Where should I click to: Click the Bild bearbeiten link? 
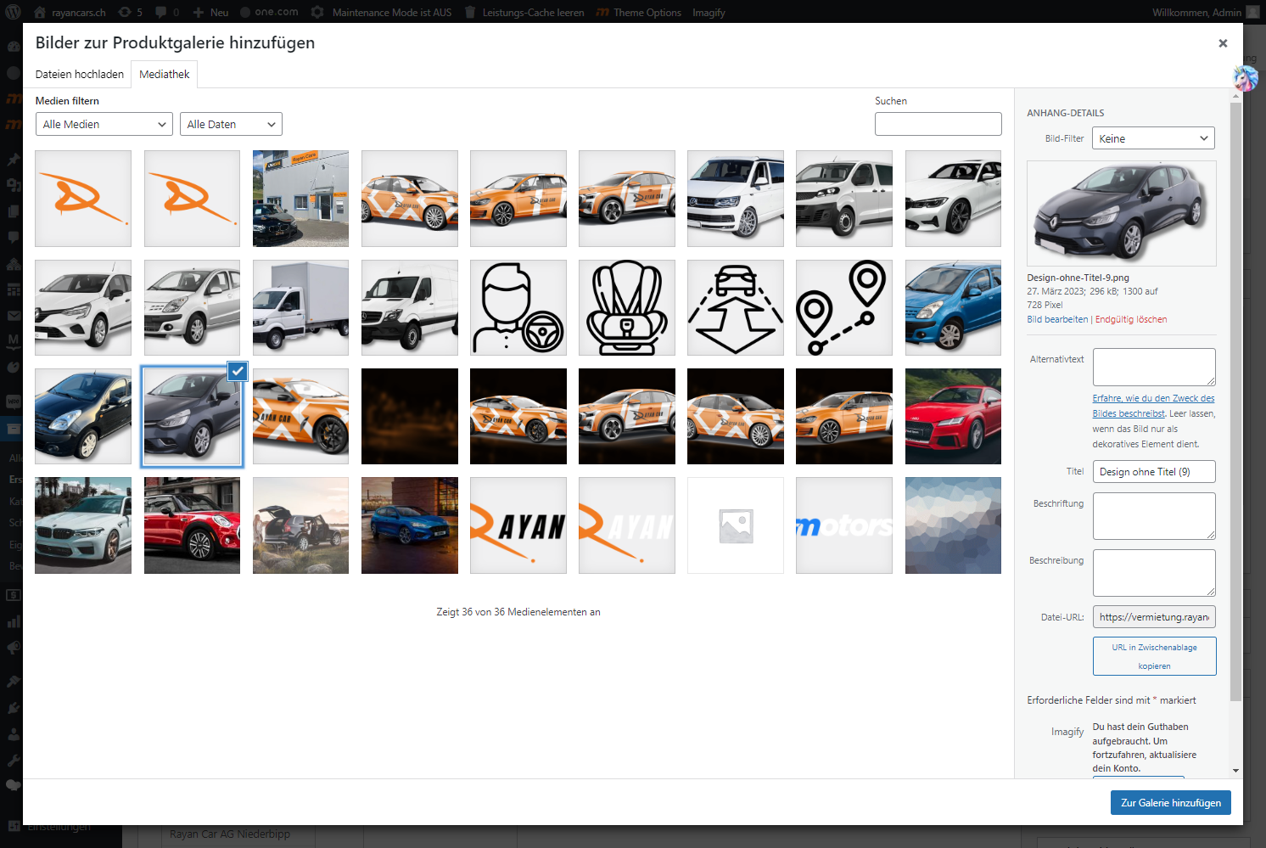[1057, 320]
